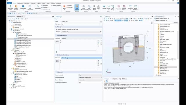Click the image snapshot camera icon in Graphics
Viewport: 186px width, 105px height.
point(140,20)
